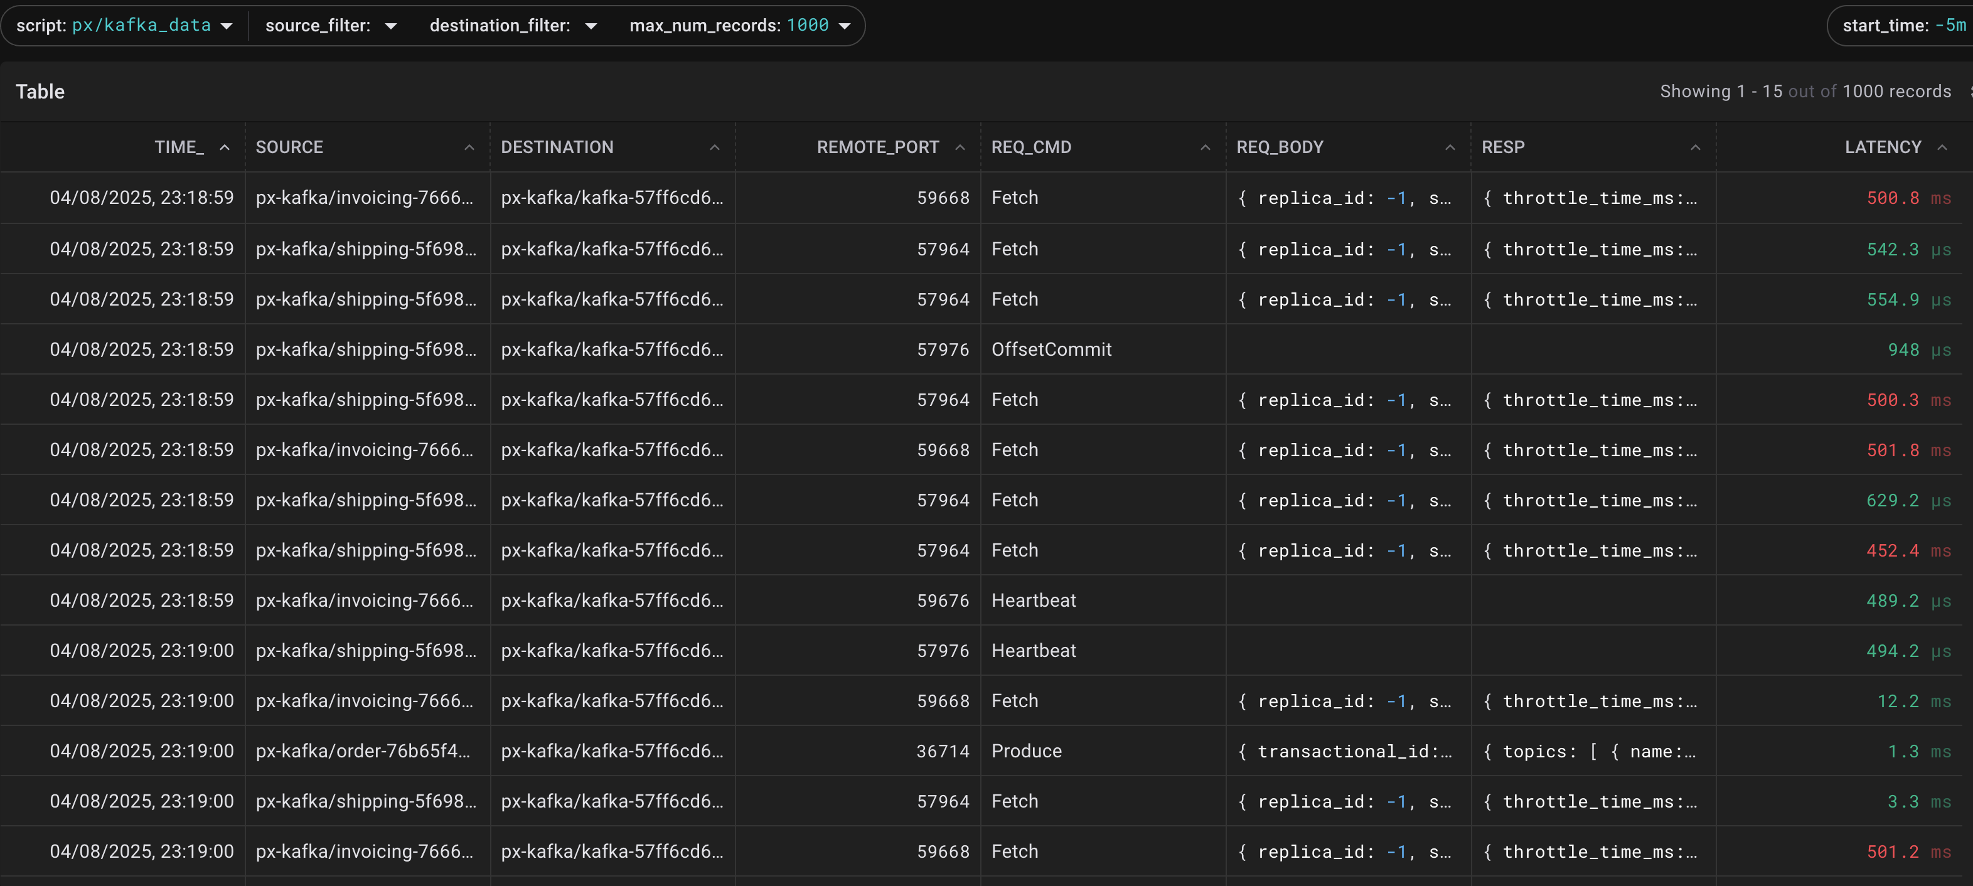Open the start_time dropdown
This screenshot has width=1973, height=886.
click(x=1904, y=25)
